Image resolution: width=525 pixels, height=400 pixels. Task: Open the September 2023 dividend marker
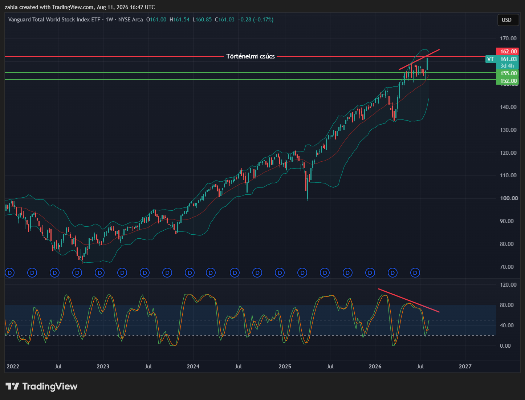(167, 272)
